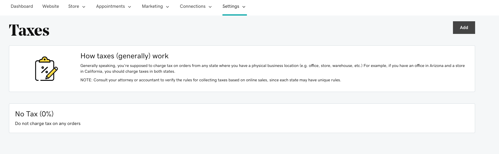Click the Marketing menu label
Image resolution: width=499 pixels, height=154 pixels.
click(152, 6)
